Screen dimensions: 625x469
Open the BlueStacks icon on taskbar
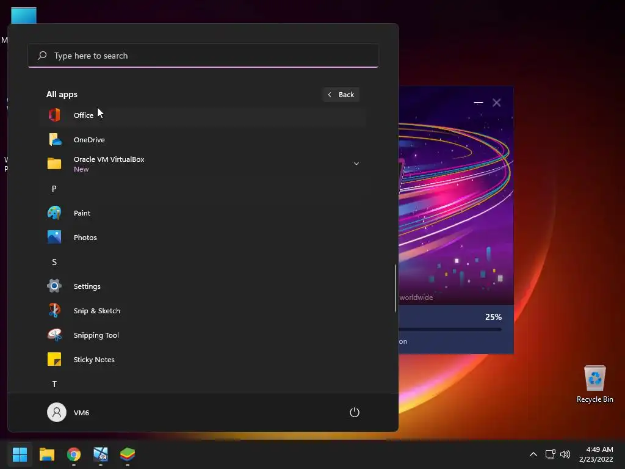pyautogui.click(x=128, y=454)
